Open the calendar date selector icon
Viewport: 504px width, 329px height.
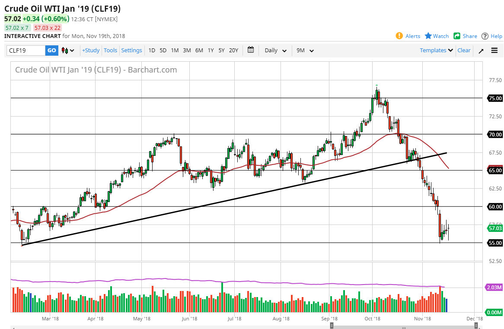pos(250,50)
